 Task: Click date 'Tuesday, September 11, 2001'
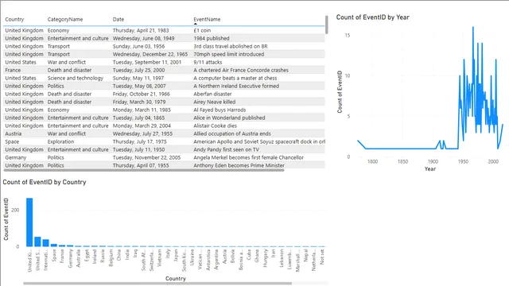pos(146,62)
